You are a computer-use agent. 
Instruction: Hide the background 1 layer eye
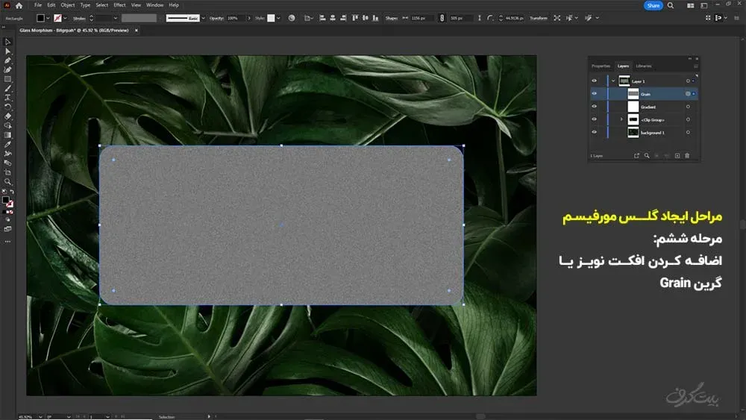tap(595, 132)
